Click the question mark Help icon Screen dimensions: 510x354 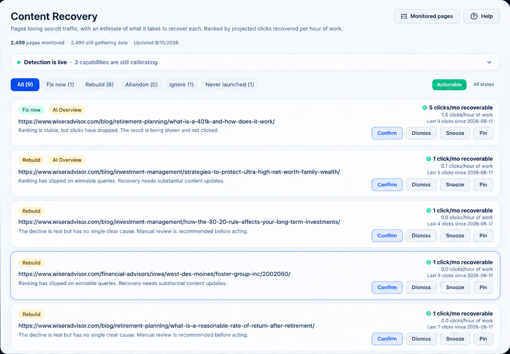tap(474, 16)
